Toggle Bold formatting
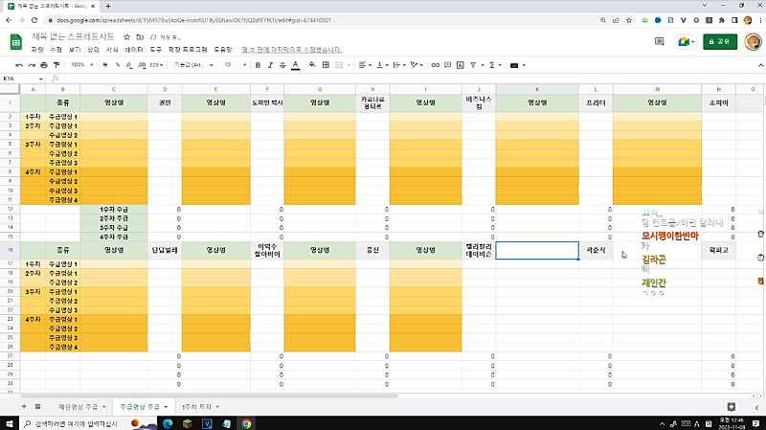This screenshot has width=766, height=430. pos(258,65)
